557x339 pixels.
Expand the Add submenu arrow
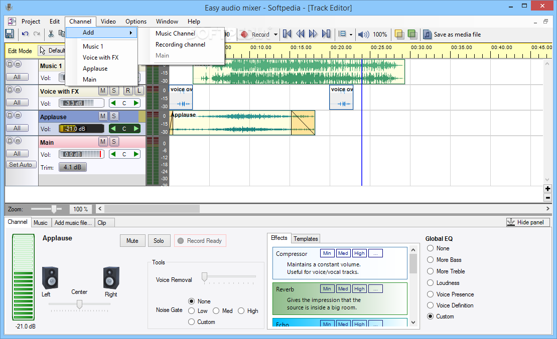131,33
